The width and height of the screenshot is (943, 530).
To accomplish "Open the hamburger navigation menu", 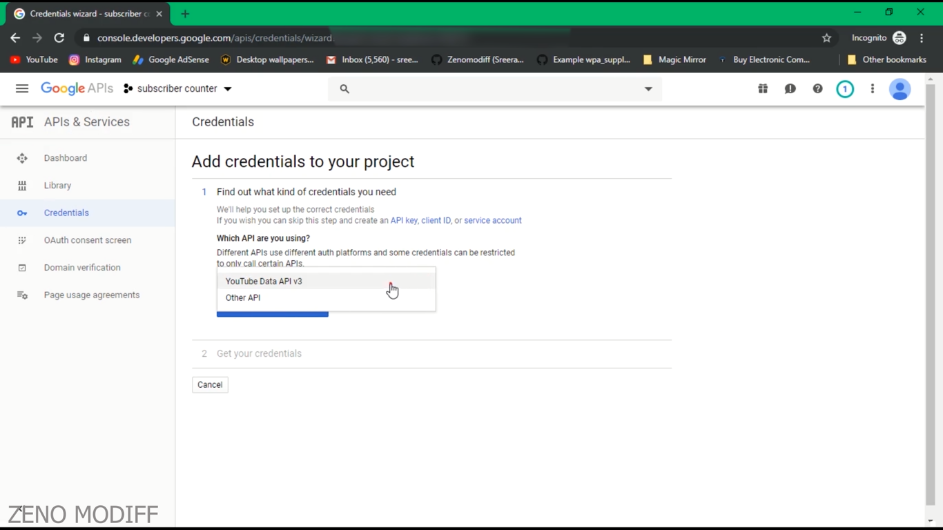I will pos(22,88).
